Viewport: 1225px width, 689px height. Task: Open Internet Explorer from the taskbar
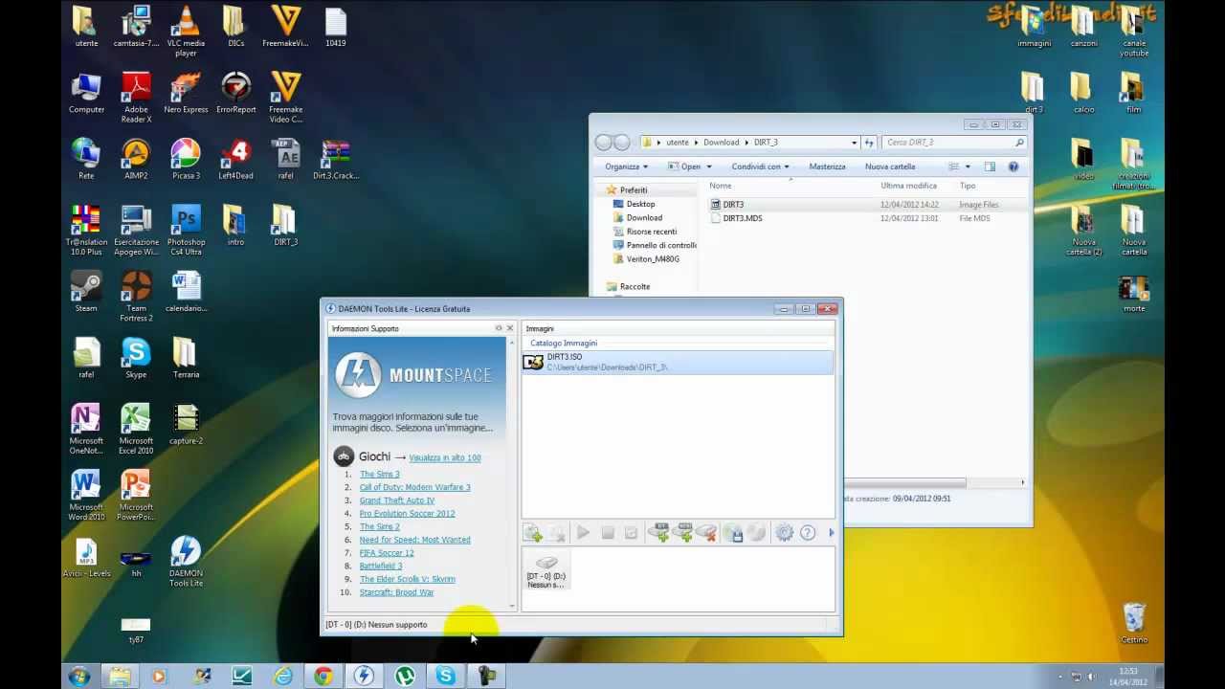click(x=283, y=677)
